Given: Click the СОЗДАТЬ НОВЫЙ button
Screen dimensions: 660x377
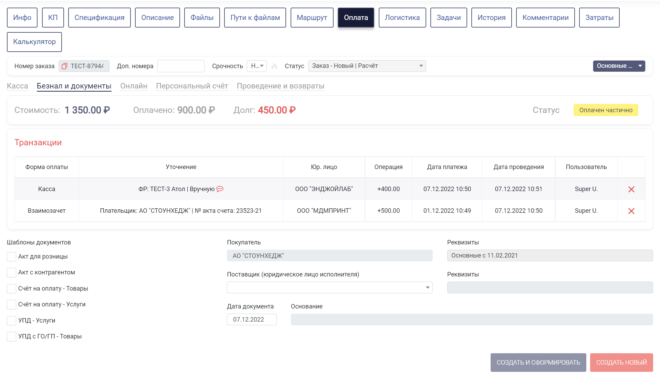Looking at the screenshot, I should click(x=621, y=363).
